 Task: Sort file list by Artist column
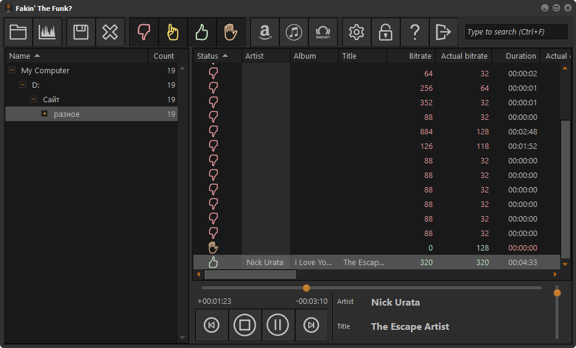tap(266, 56)
